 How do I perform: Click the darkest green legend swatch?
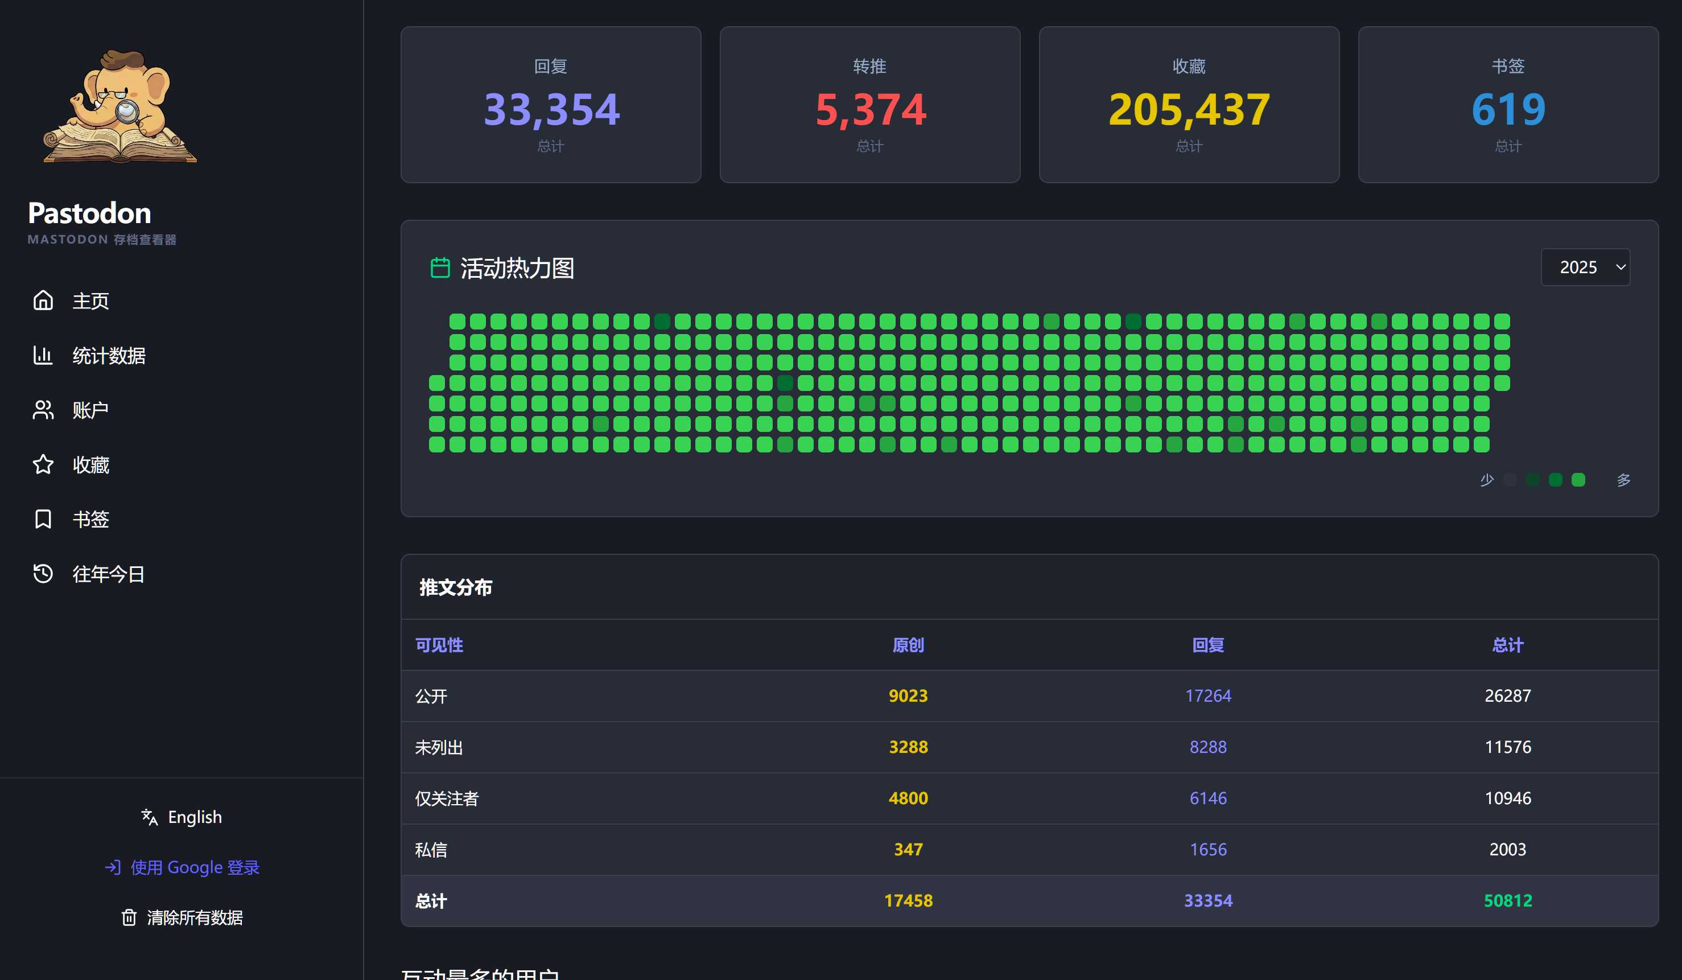pyautogui.click(x=1533, y=480)
